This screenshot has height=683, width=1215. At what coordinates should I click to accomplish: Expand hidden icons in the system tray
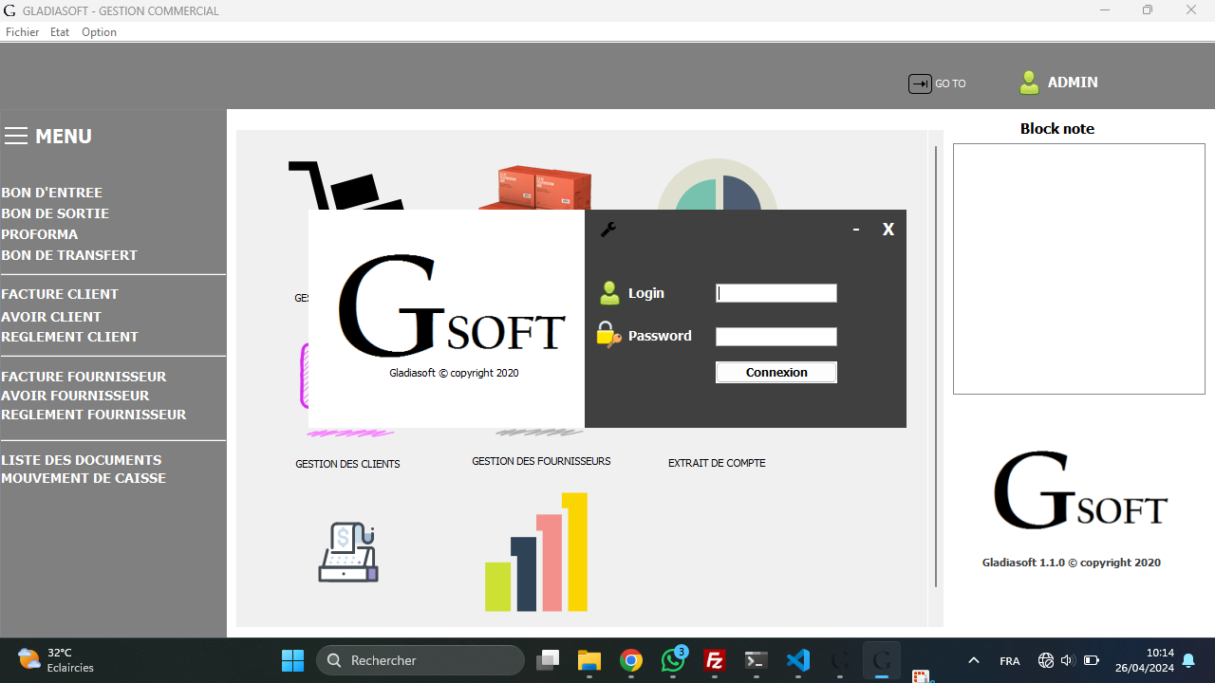tap(973, 659)
